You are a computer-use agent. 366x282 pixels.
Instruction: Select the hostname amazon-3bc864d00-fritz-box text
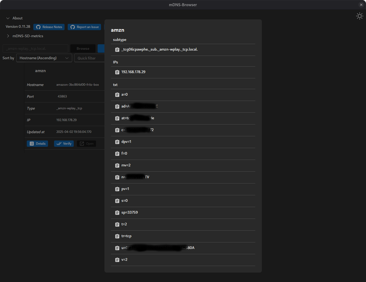78,85
